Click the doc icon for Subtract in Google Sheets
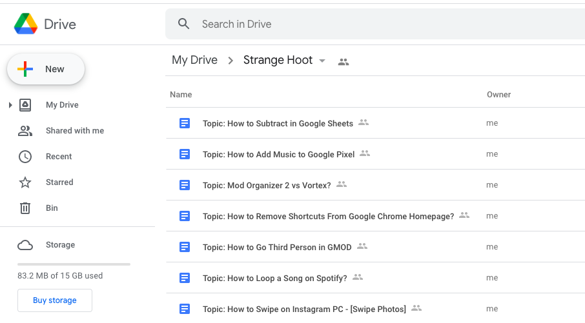This screenshot has width=585, height=323. [x=185, y=123]
